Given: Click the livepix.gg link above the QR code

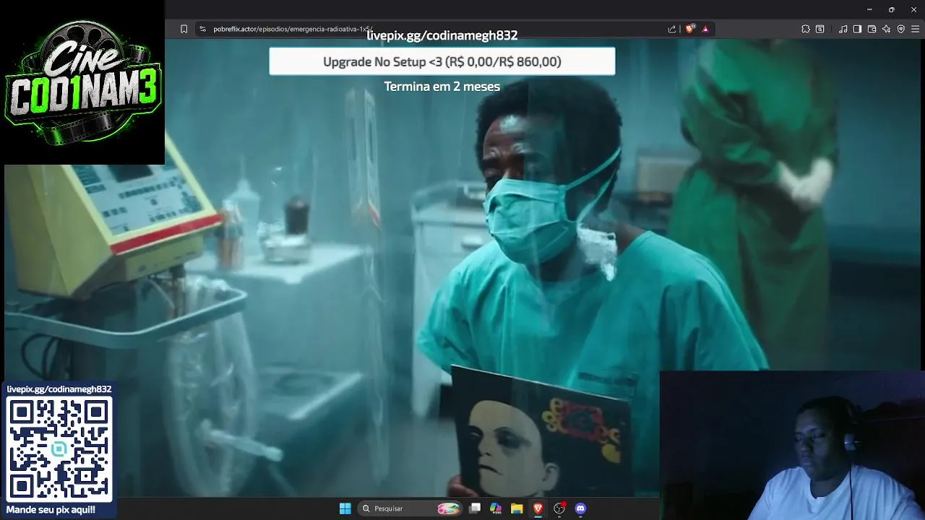Looking at the screenshot, I should [59, 389].
